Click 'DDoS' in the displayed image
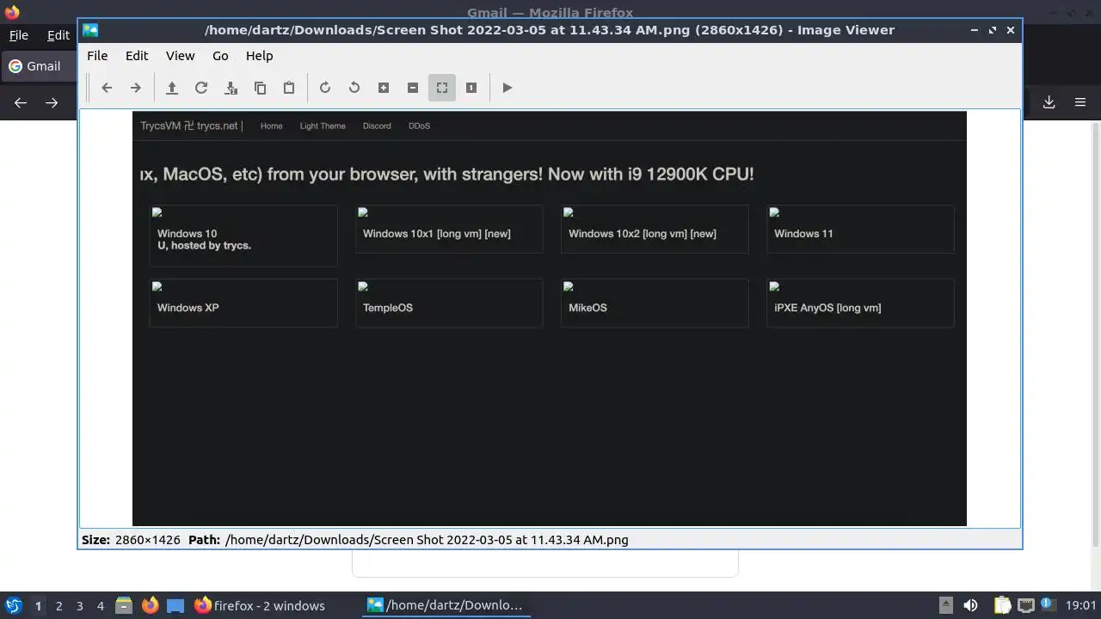Image resolution: width=1101 pixels, height=619 pixels. click(419, 126)
